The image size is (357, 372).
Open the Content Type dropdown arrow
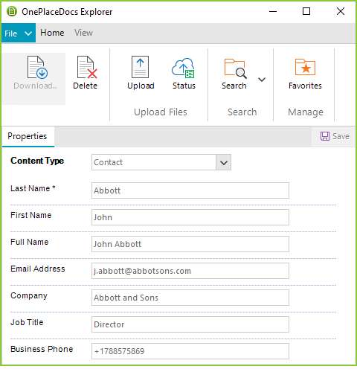(224, 162)
